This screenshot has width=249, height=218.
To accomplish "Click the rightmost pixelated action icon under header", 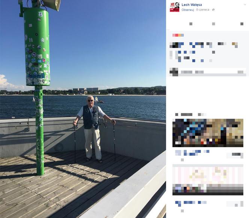I will [x=242, y=24].
